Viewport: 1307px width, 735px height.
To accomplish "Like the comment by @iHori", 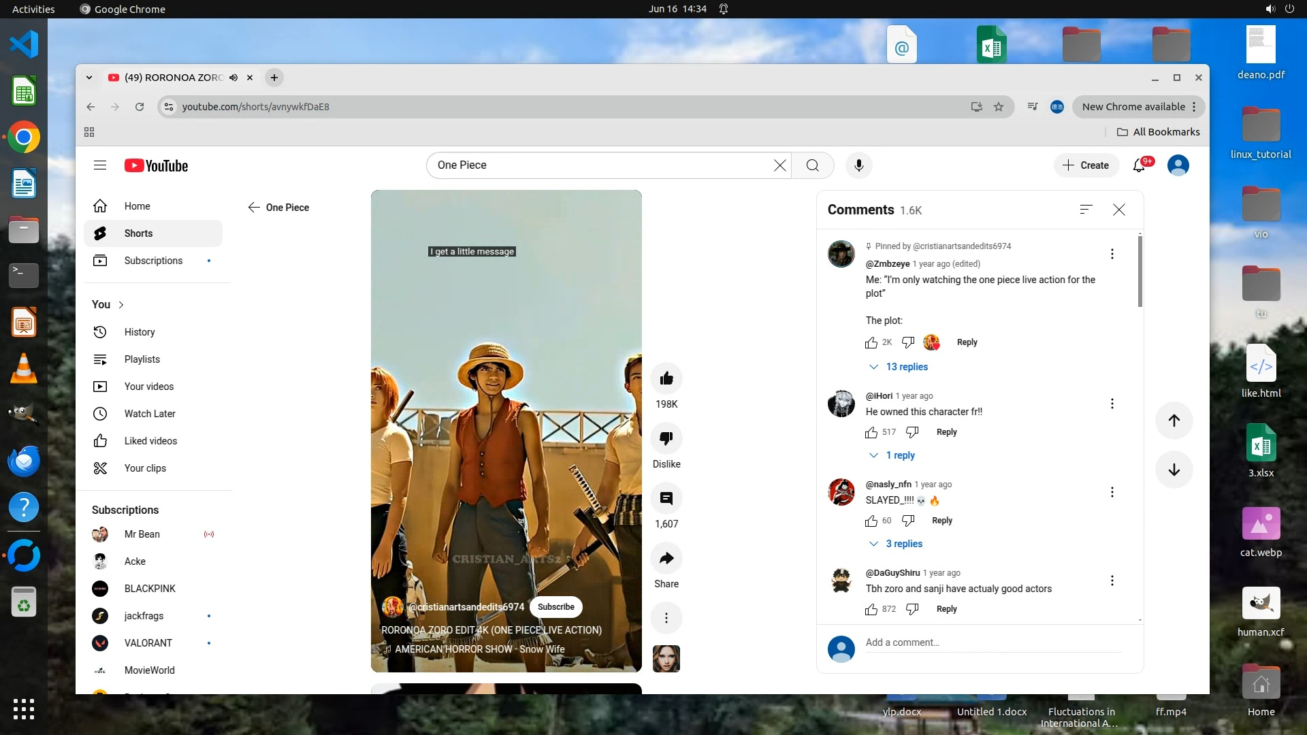I will (x=871, y=432).
